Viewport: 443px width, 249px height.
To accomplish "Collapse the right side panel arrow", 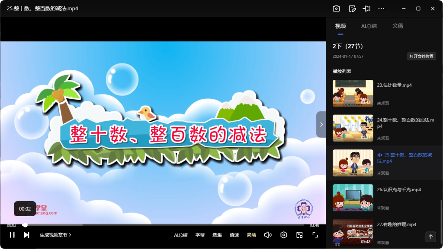I will click(321, 124).
